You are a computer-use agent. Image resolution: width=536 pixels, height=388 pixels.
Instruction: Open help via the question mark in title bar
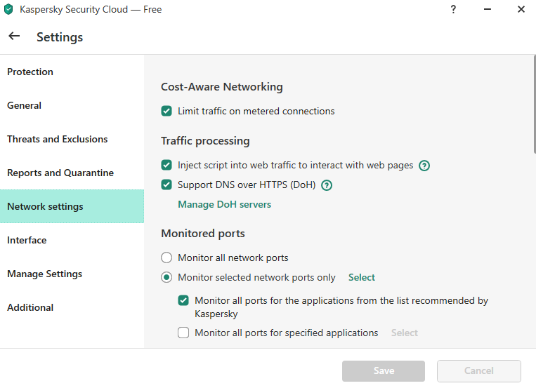(453, 10)
